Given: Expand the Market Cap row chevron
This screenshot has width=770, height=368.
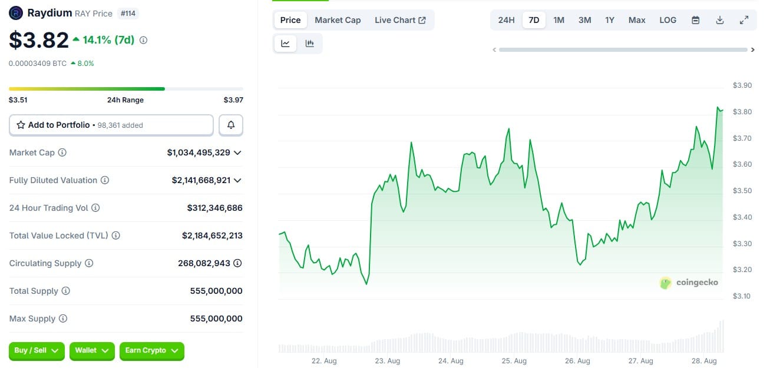Looking at the screenshot, I should click(237, 152).
